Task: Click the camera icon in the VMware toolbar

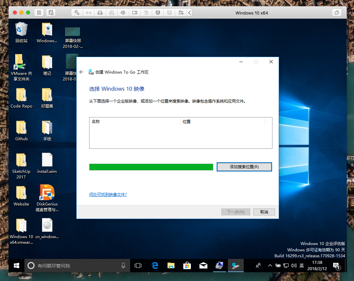Action: [x=134, y=13]
